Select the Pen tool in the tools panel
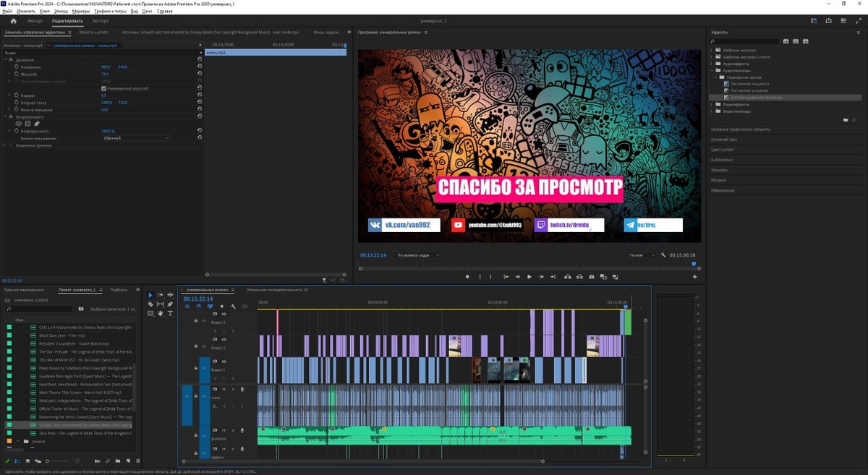Image resolution: width=868 pixels, height=475 pixels. 170,304
